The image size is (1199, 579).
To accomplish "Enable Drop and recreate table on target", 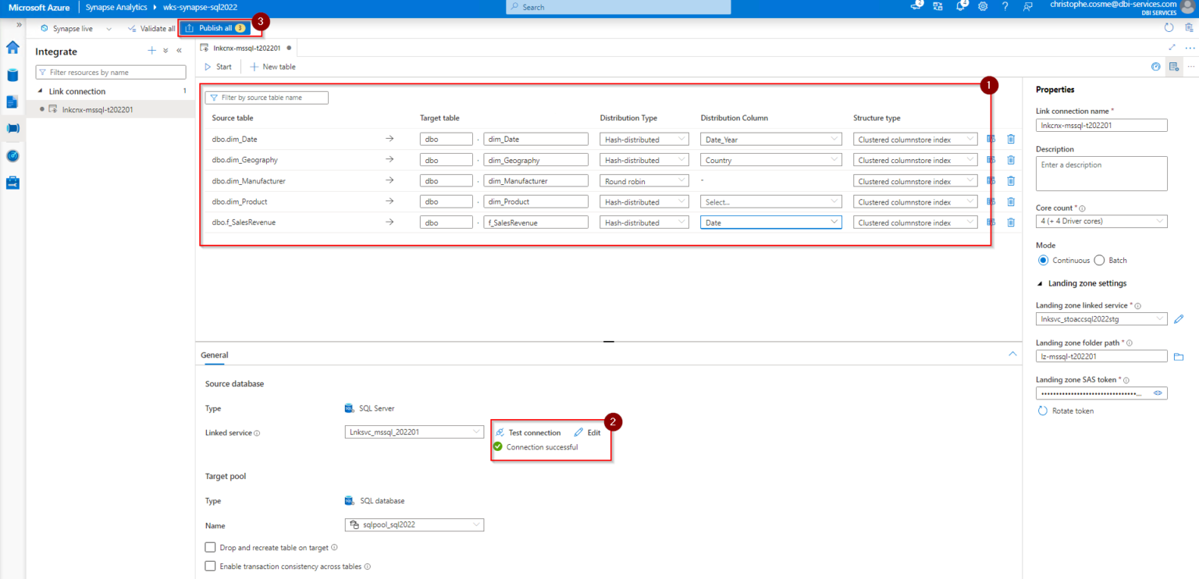I will click(x=210, y=548).
